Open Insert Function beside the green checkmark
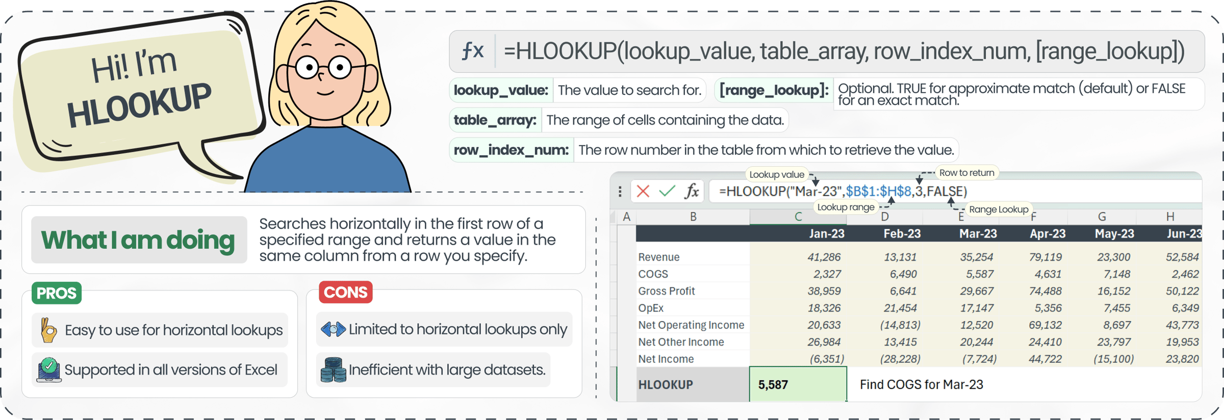Viewport: 1224px width, 420px height. click(692, 191)
